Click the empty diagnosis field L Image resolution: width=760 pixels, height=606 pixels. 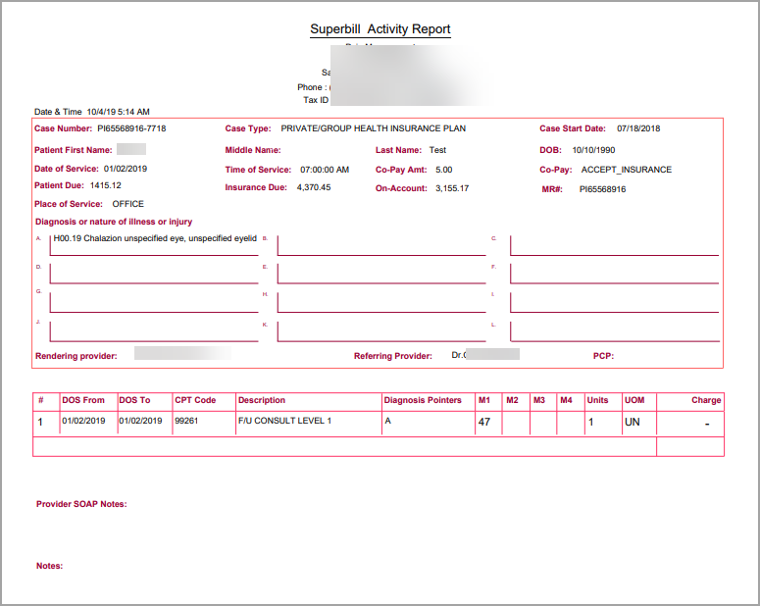tap(614, 331)
